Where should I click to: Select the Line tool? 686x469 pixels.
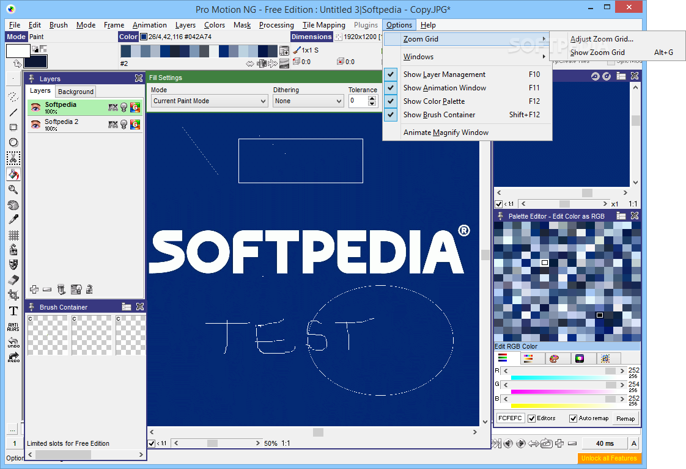point(13,112)
